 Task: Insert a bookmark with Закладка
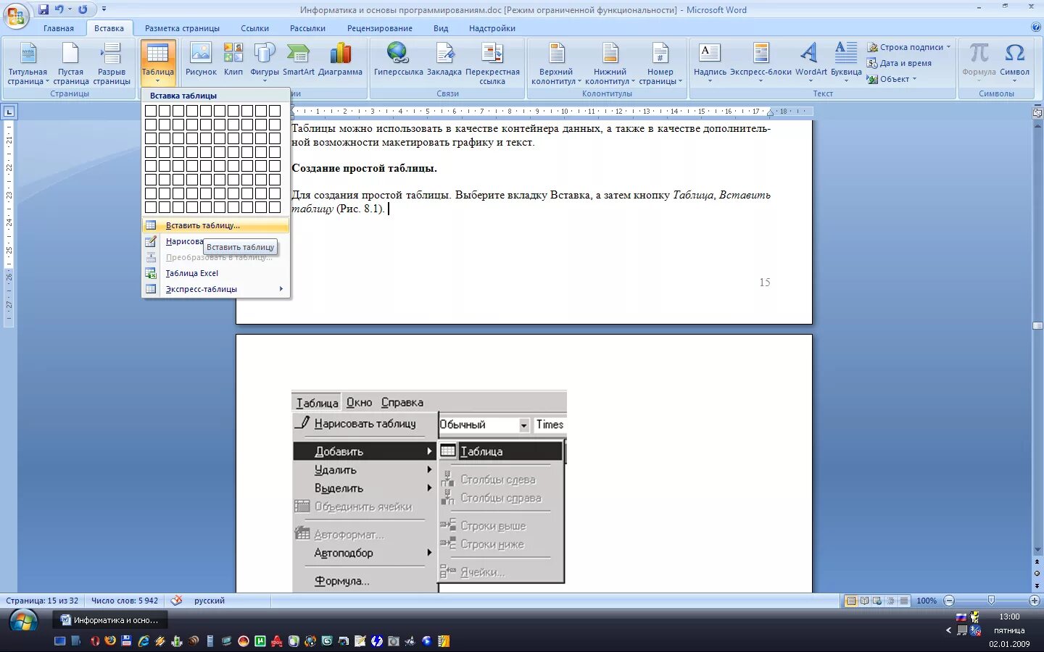pyautogui.click(x=444, y=59)
